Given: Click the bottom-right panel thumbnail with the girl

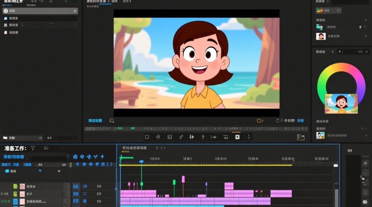Looking at the screenshot, I should coord(320,136).
